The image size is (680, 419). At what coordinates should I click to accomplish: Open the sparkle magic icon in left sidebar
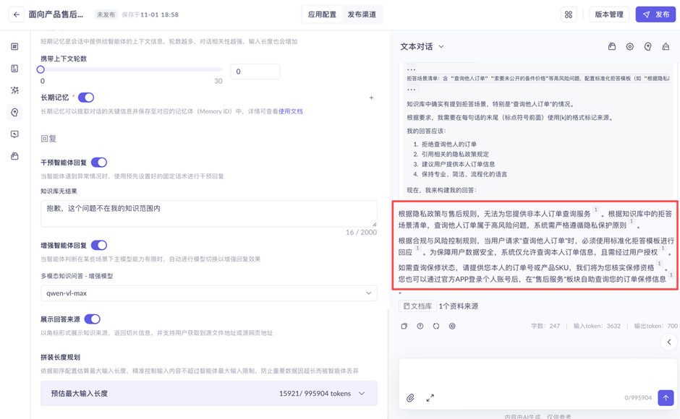tap(14, 90)
